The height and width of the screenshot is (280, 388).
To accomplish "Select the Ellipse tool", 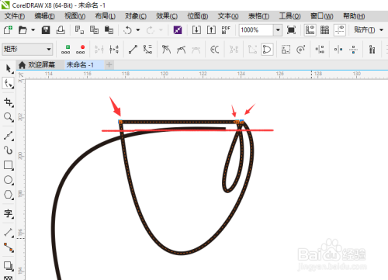I will click(x=9, y=180).
